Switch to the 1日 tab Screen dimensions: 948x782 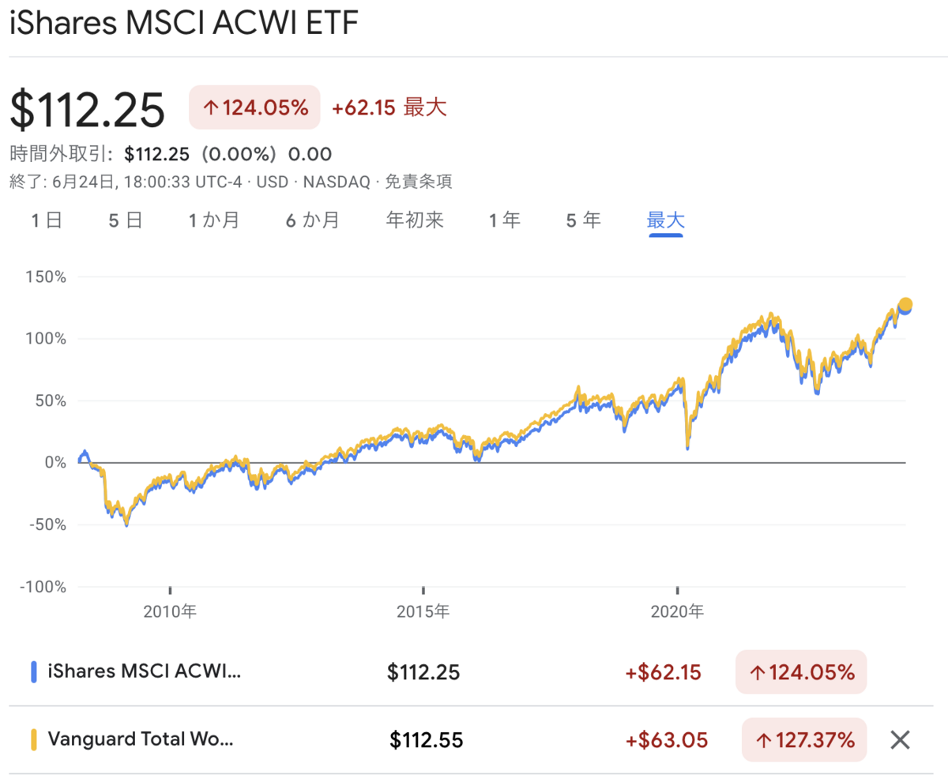coord(46,220)
